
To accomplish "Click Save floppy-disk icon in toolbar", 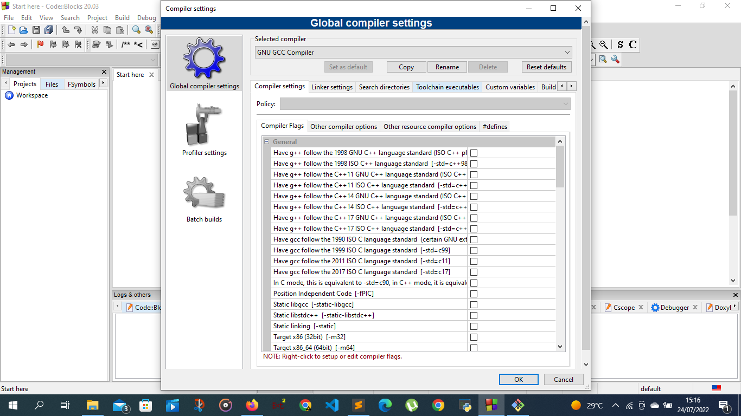I will coord(36,30).
